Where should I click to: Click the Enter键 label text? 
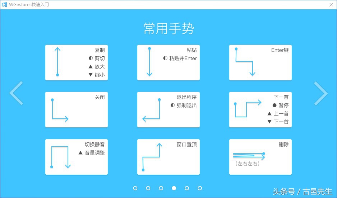[x=280, y=50]
